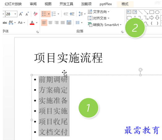This screenshot has height=140, width=162.
Task: Click slide title 项目实施流程
Action: click(68, 58)
